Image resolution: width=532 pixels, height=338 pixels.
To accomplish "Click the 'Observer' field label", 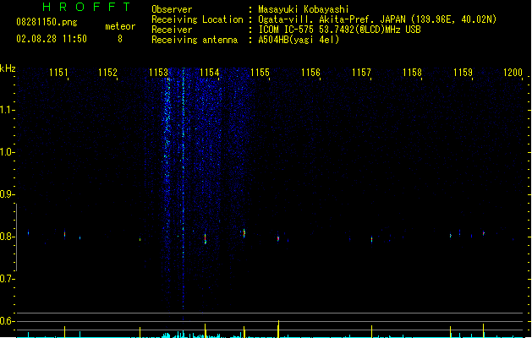I will tap(172, 9).
